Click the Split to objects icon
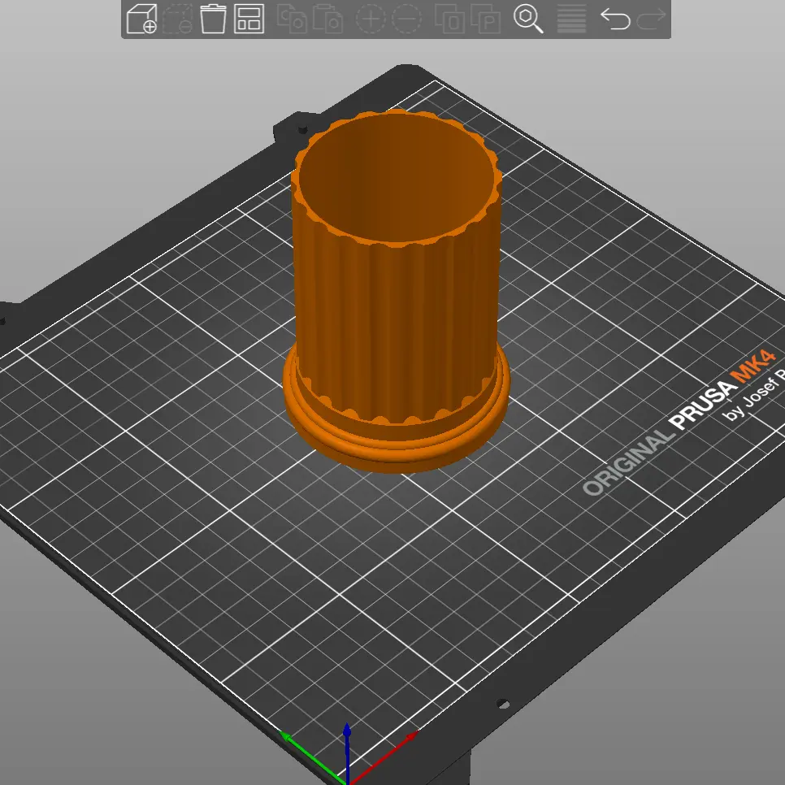The width and height of the screenshot is (785, 785). pos(449,19)
